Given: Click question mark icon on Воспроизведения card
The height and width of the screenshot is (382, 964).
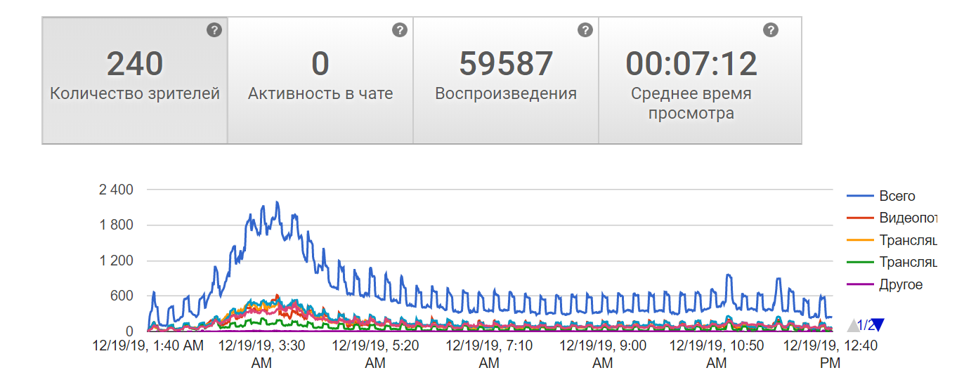Looking at the screenshot, I should (x=585, y=30).
